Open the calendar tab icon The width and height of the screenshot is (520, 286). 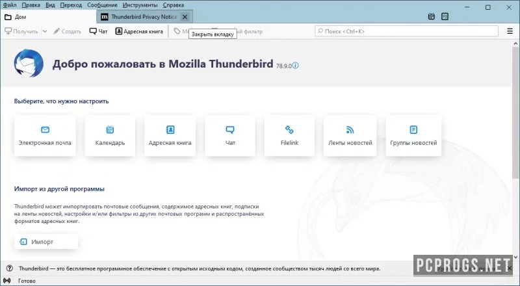(x=431, y=16)
